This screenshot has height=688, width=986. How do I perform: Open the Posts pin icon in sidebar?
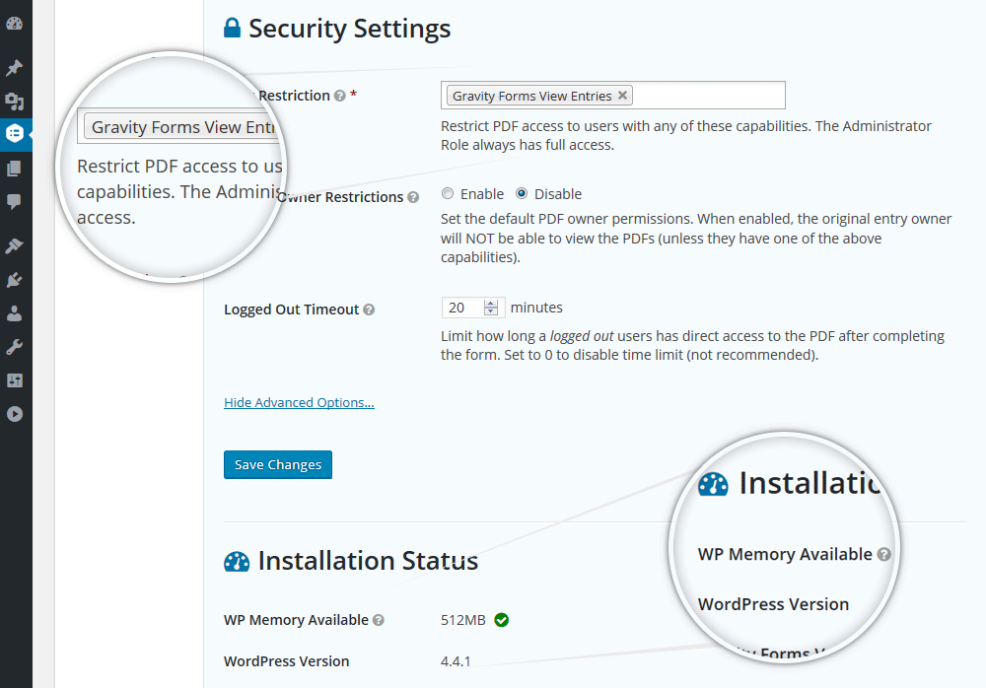click(x=15, y=67)
